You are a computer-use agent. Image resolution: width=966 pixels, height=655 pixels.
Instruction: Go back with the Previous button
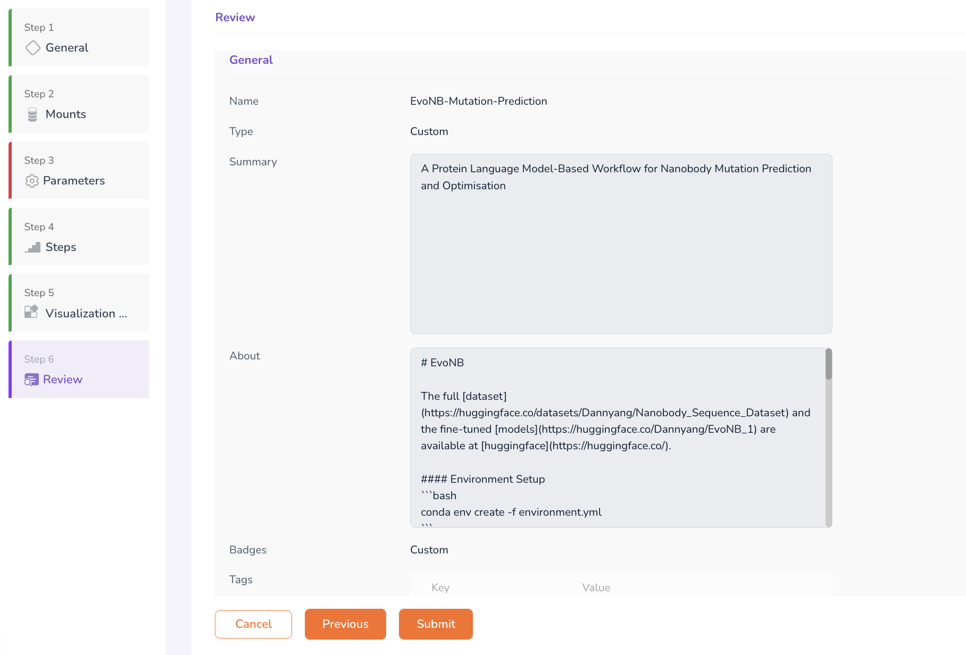pyautogui.click(x=345, y=624)
